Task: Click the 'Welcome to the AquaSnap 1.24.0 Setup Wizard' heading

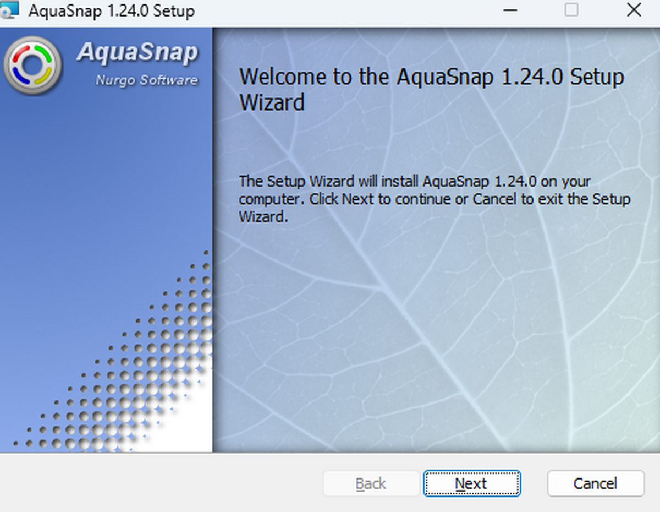Action: [432, 89]
